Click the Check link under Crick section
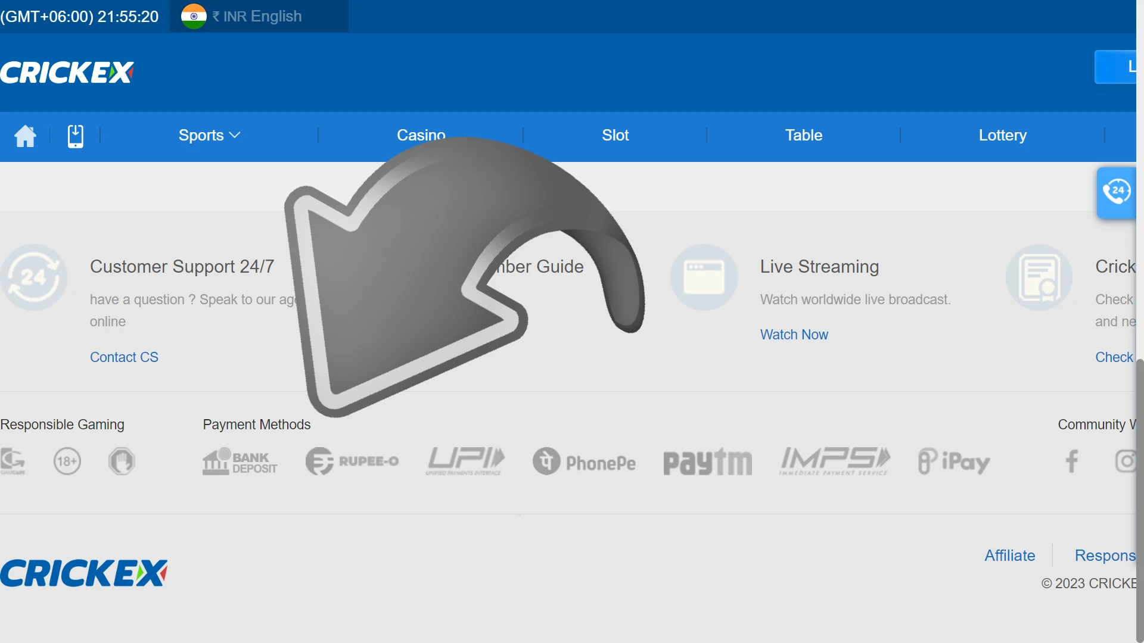 tap(1114, 357)
